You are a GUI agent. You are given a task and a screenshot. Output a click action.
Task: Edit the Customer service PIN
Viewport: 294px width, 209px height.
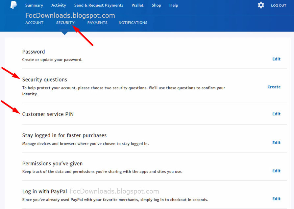pos(276,114)
